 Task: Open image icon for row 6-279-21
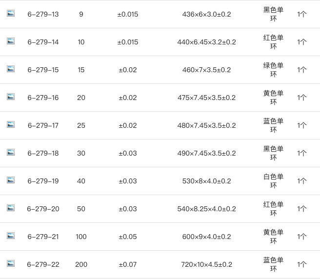coord(11,236)
